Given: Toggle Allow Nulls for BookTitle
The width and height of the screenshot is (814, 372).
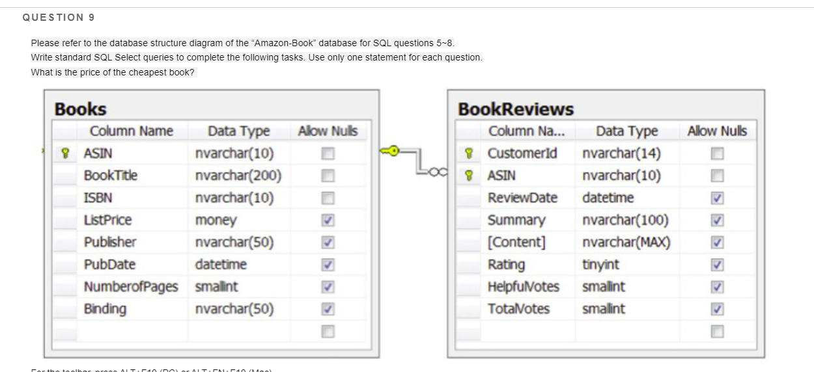Looking at the screenshot, I should pyautogui.click(x=328, y=176).
